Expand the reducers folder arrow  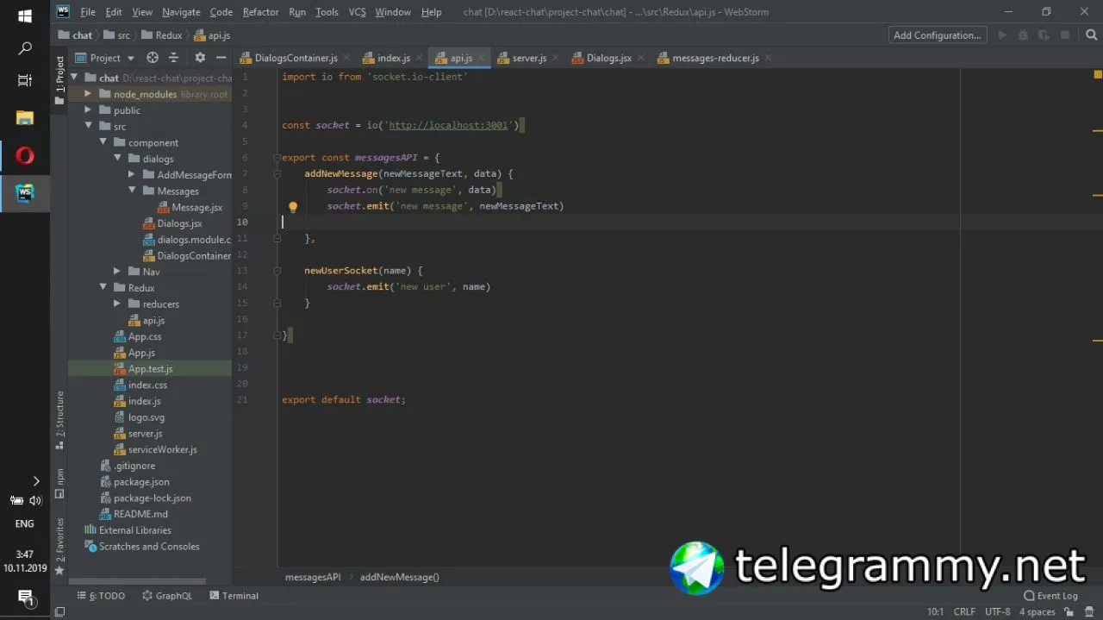(117, 304)
